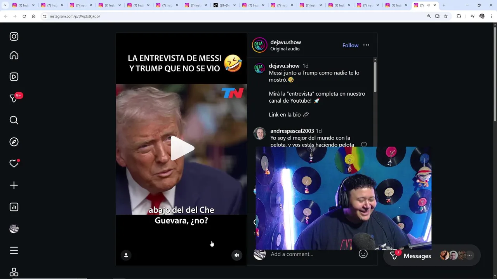The width and height of the screenshot is (497, 279).
Task: Like andrespascal2003's comment
Action: pos(364,145)
